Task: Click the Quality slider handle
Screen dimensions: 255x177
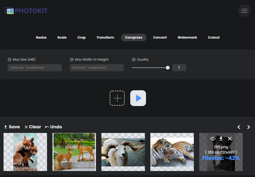Action: [x=168, y=68]
